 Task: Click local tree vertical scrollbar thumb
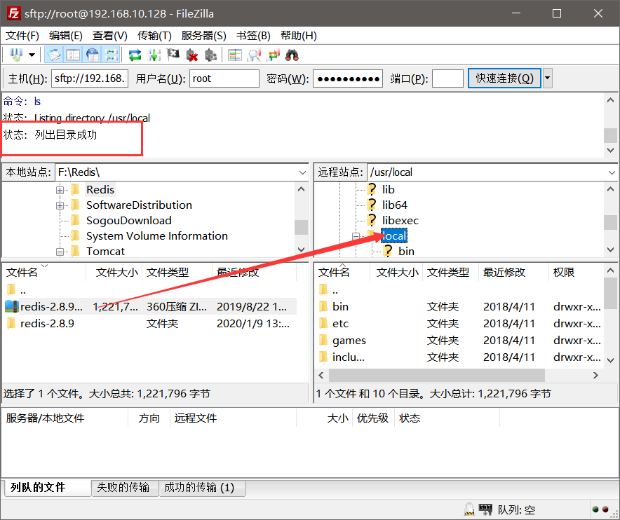tap(302, 227)
